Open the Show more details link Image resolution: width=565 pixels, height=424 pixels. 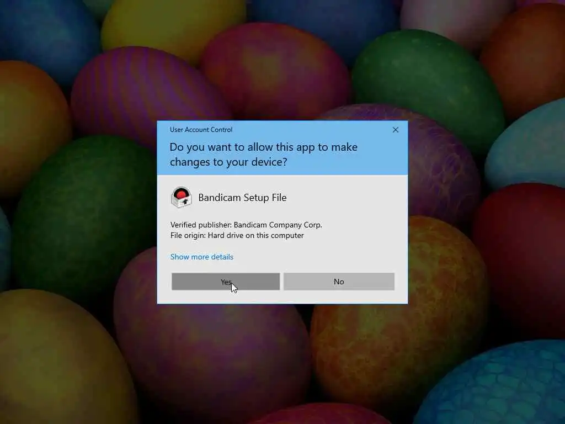point(202,257)
